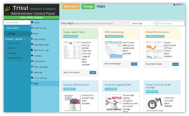Viewport: 189px width, 116px height.
Task: Open the admin user menu
Action: [178, 5]
